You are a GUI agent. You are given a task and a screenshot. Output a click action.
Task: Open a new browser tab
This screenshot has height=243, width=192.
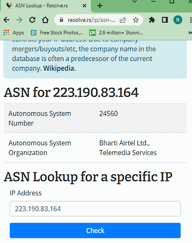pyautogui.click(x=100, y=6)
